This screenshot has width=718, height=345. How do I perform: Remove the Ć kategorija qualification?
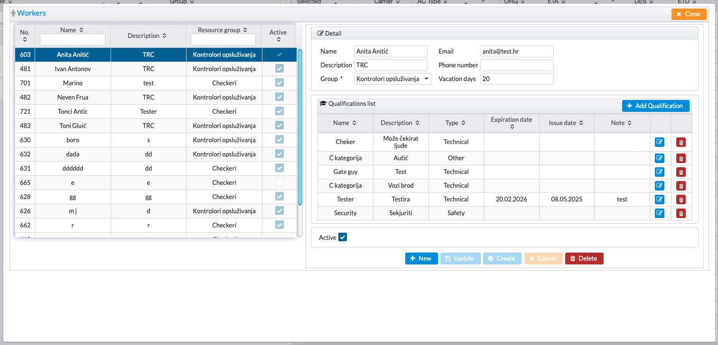click(681, 158)
